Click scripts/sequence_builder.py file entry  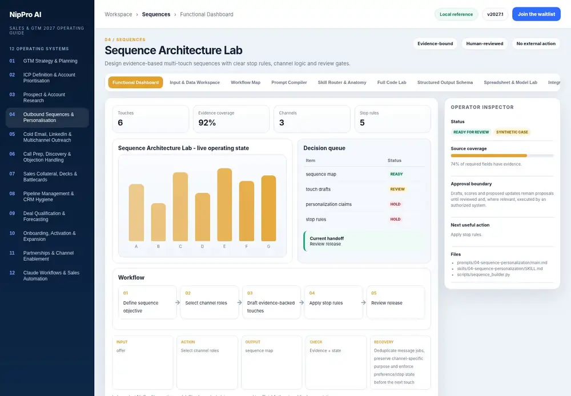click(x=483, y=274)
